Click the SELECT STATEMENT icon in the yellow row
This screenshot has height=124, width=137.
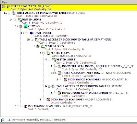[9, 7]
